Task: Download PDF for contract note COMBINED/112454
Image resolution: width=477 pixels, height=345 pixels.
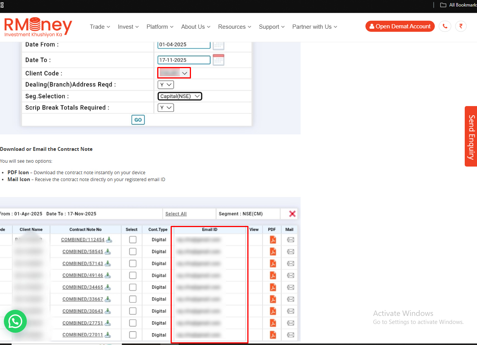Action: 273,240
